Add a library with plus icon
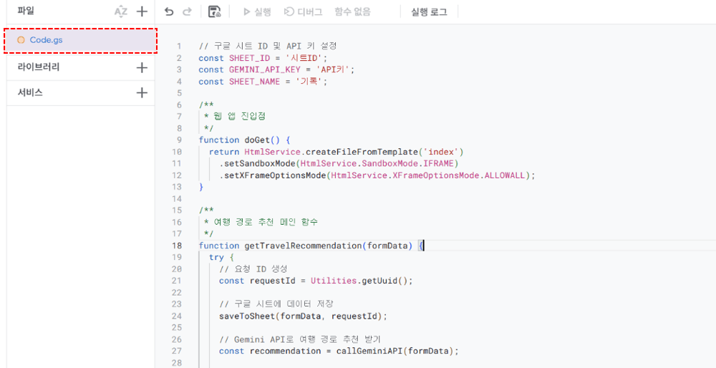 pos(142,67)
